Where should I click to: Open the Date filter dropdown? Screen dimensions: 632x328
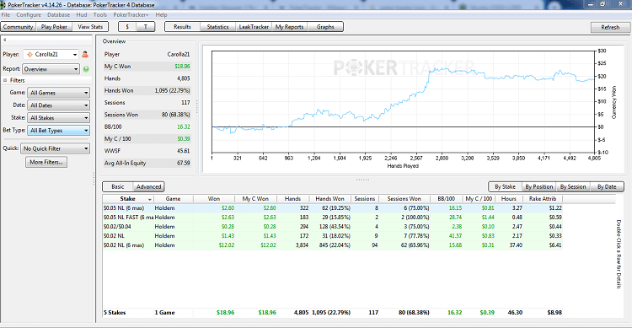click(x=58, y=105)
